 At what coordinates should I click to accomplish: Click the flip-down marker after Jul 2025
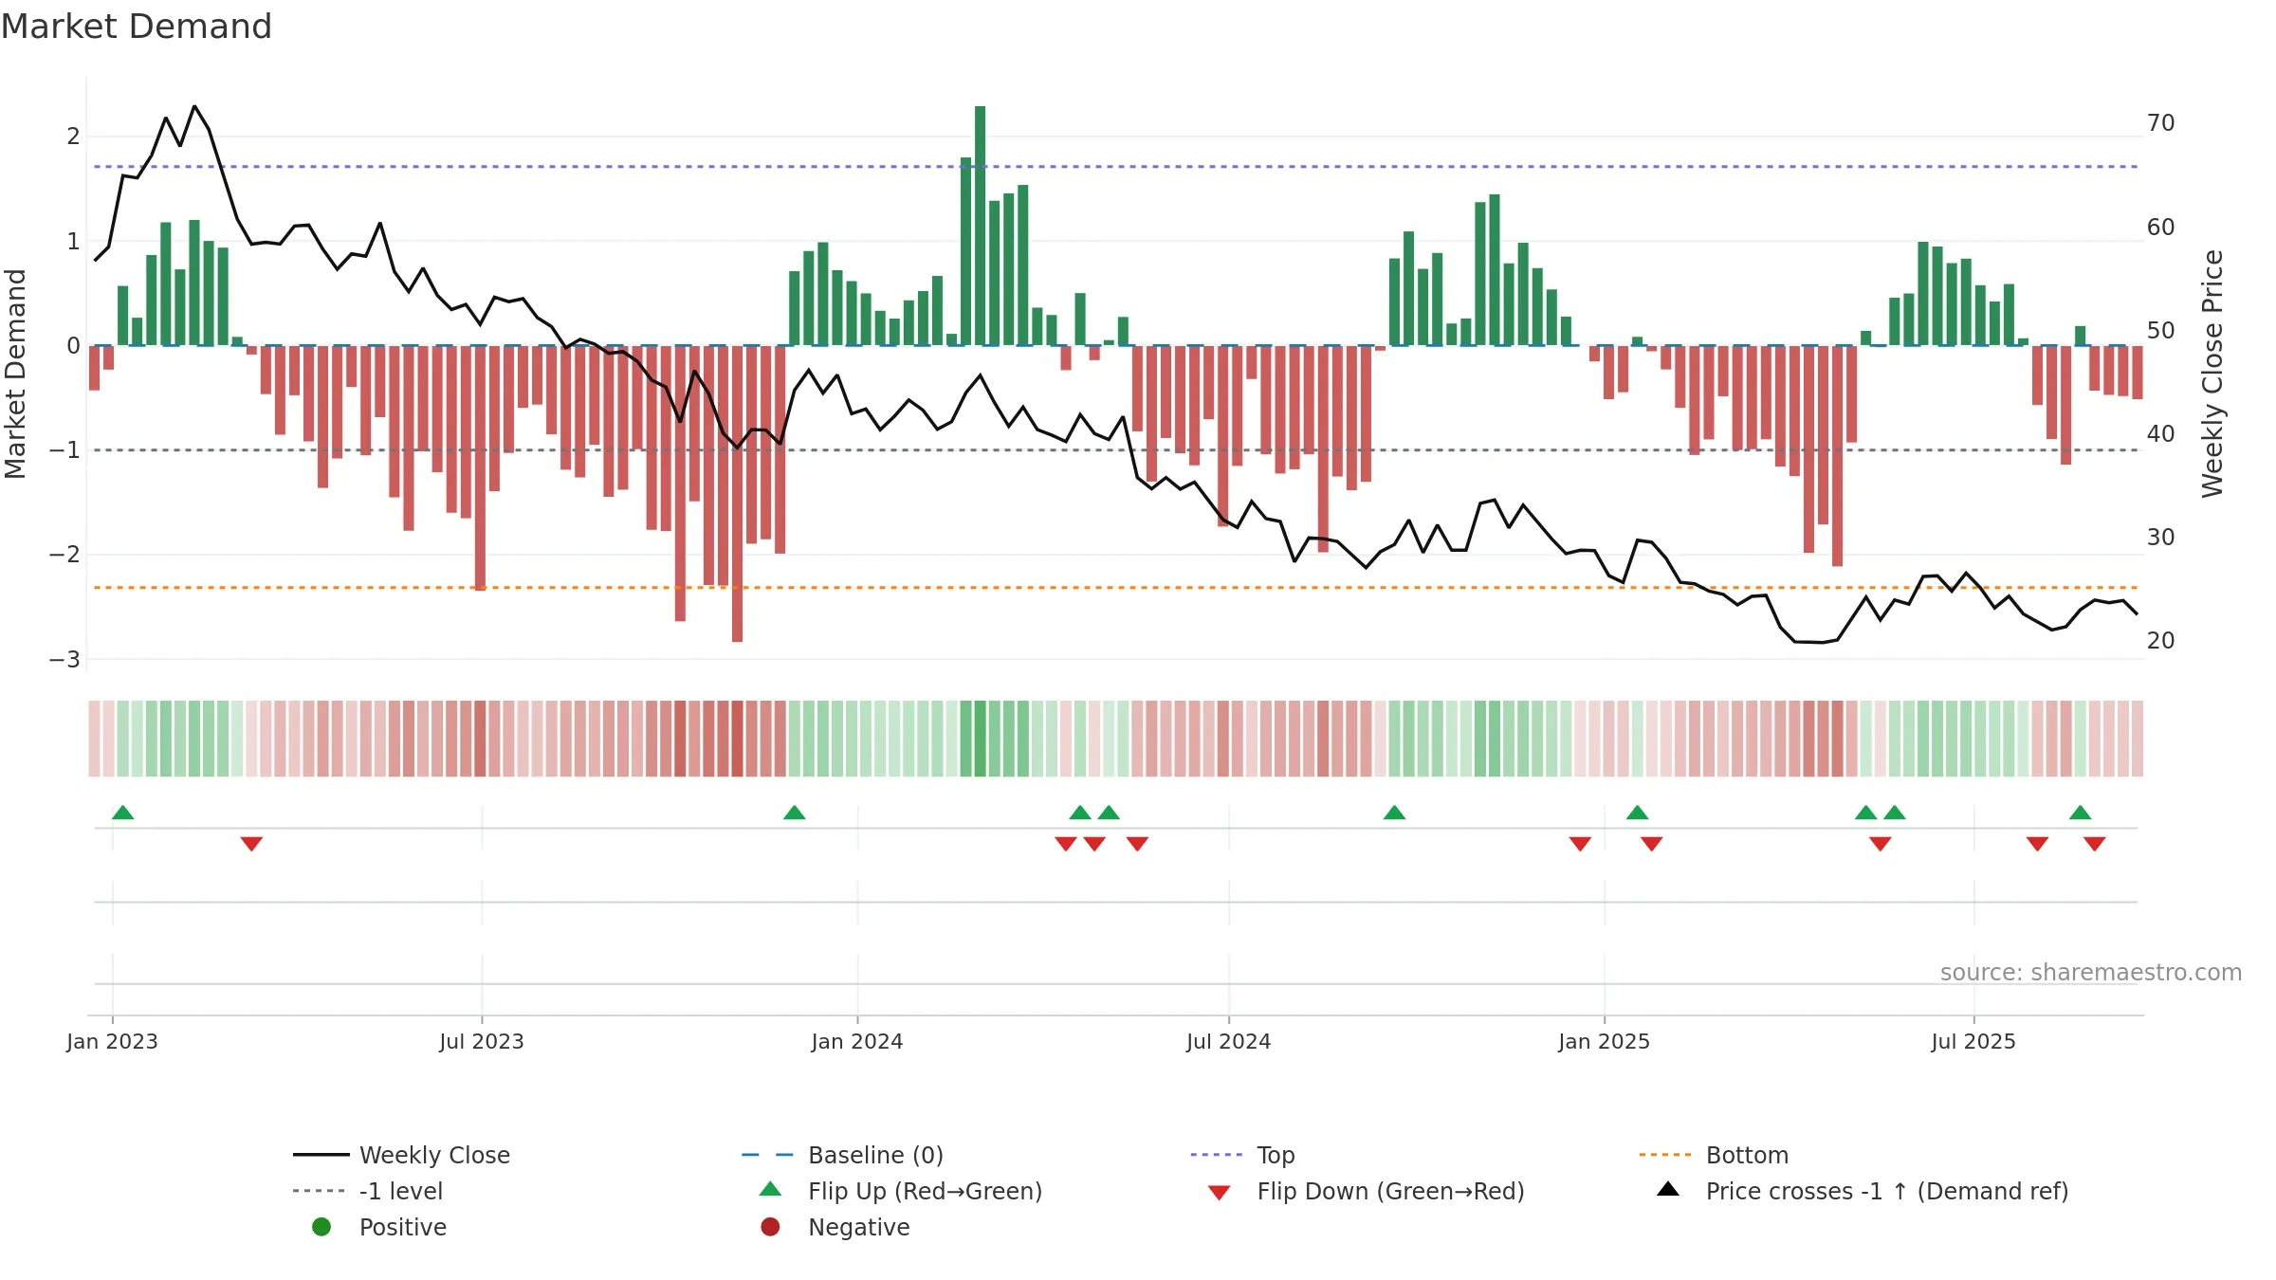point(2037,844)
